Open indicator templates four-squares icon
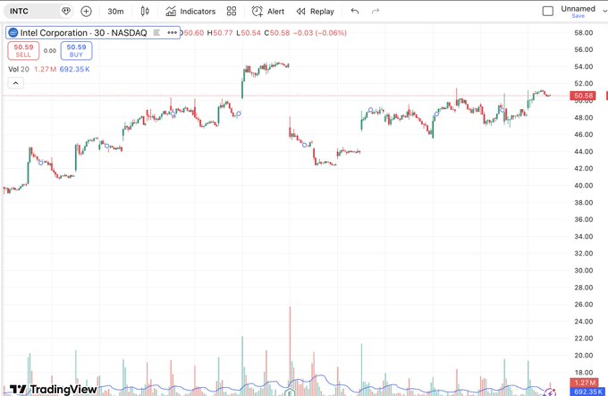608x396 pixels. (x=232, y=12)
